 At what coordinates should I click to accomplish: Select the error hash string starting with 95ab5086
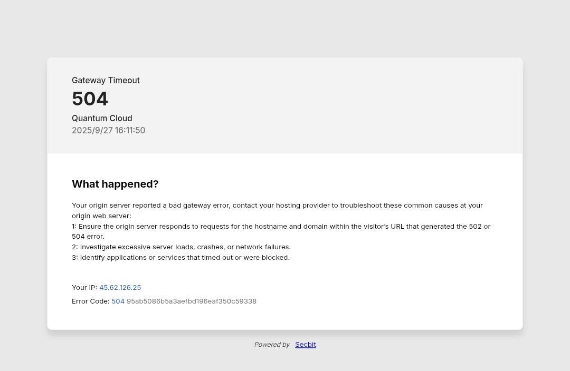pyautogui.click(x=191, y=301)
